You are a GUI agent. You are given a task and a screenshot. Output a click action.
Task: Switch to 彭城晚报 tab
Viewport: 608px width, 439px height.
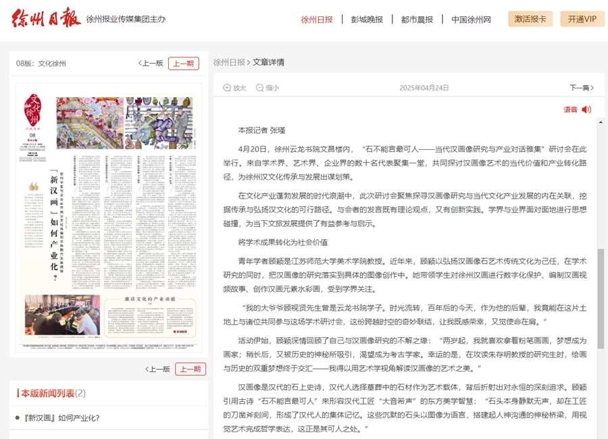click(367, 19)
